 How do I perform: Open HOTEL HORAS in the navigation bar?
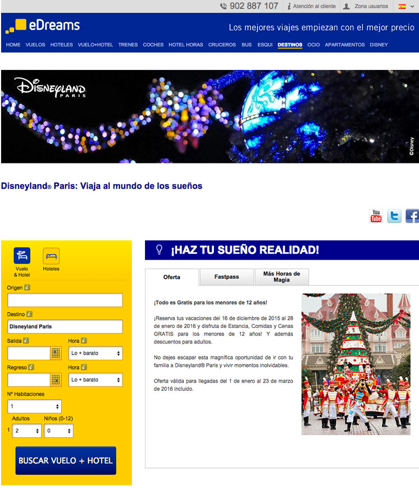(186, 45)
